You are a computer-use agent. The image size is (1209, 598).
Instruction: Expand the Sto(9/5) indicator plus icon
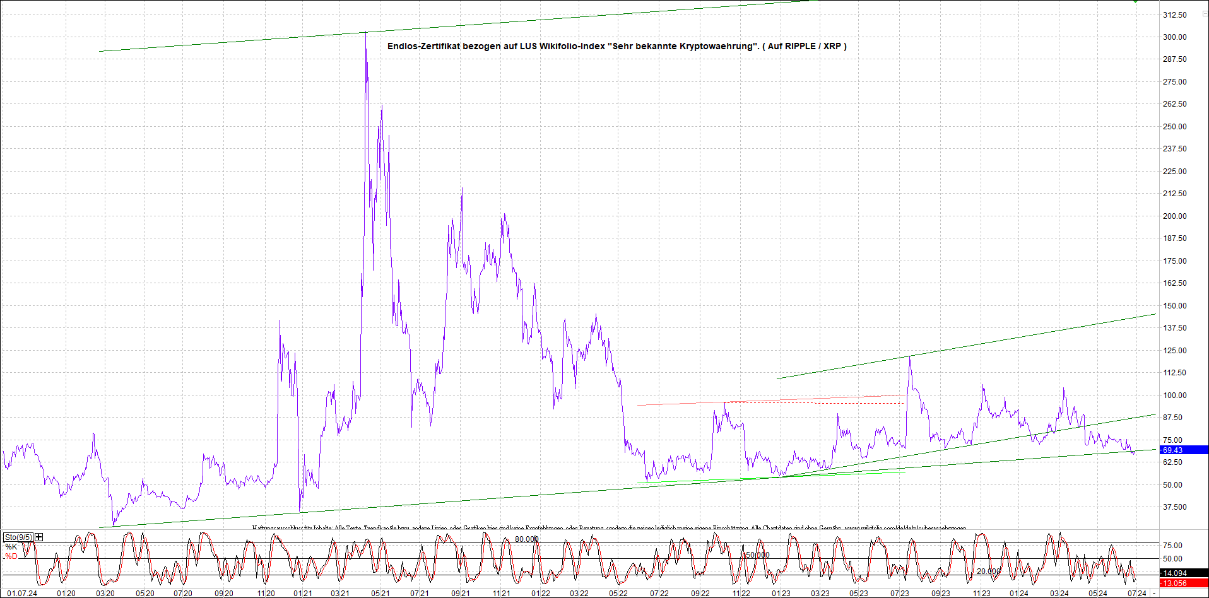point(39,537)
